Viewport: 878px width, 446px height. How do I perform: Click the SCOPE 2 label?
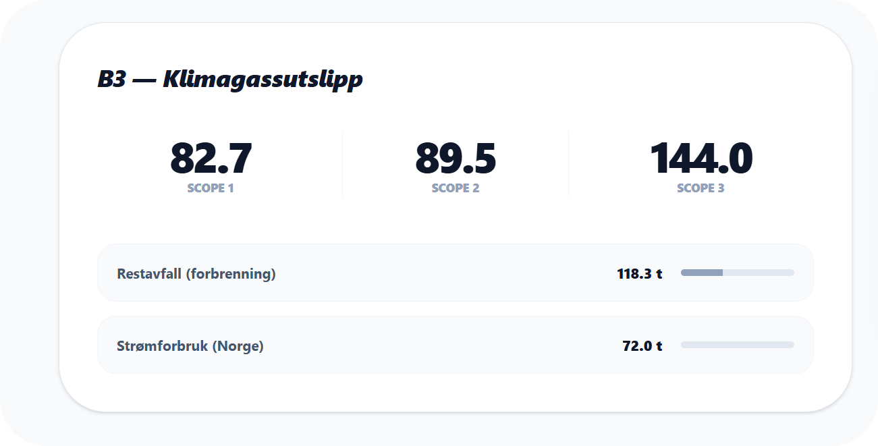click(456, 188)
